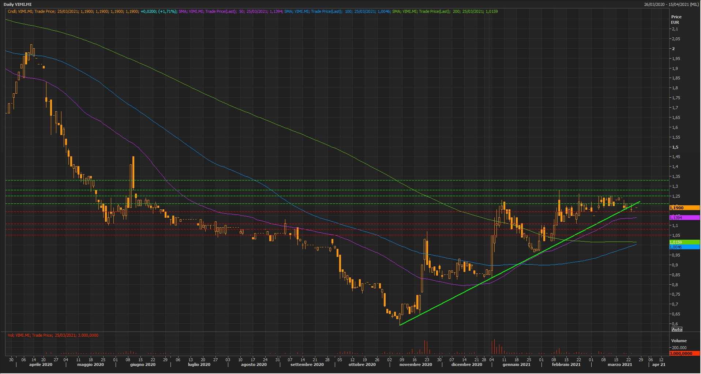Select the SMA 100 legend entry
This screenshot has height=374, width=701.
(x=337, y=11)
